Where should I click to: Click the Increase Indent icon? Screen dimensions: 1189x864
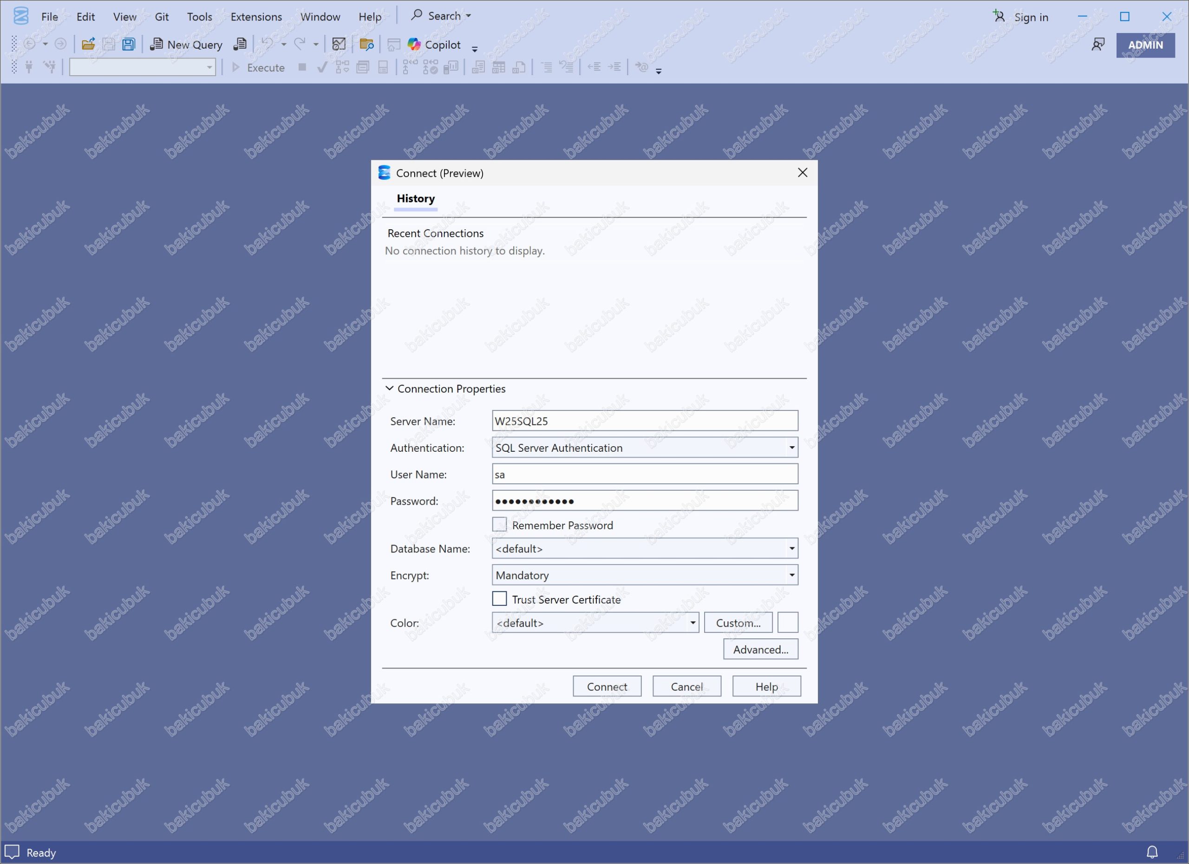point(614,67)
